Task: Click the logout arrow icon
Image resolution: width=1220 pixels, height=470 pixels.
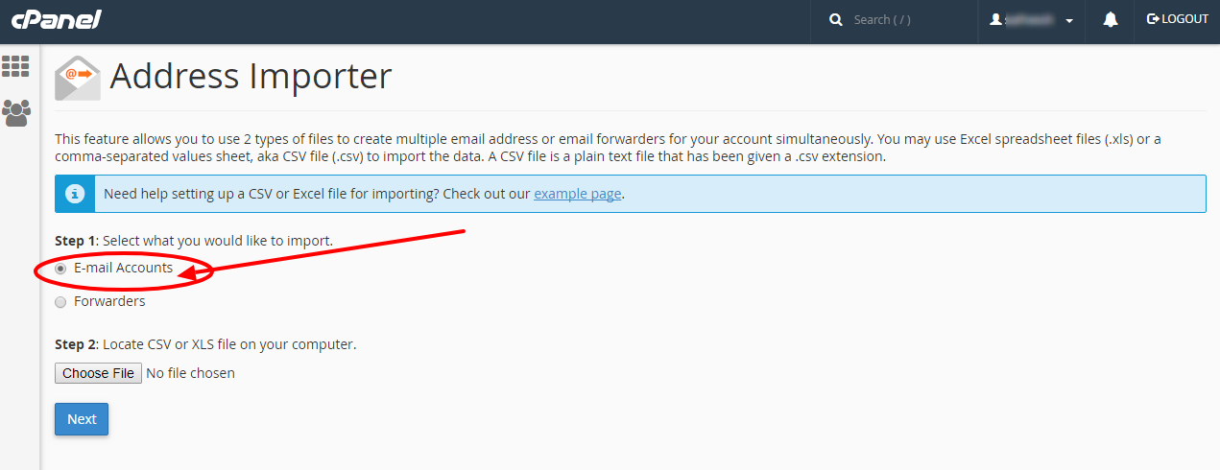Action: click(1153, 19)
